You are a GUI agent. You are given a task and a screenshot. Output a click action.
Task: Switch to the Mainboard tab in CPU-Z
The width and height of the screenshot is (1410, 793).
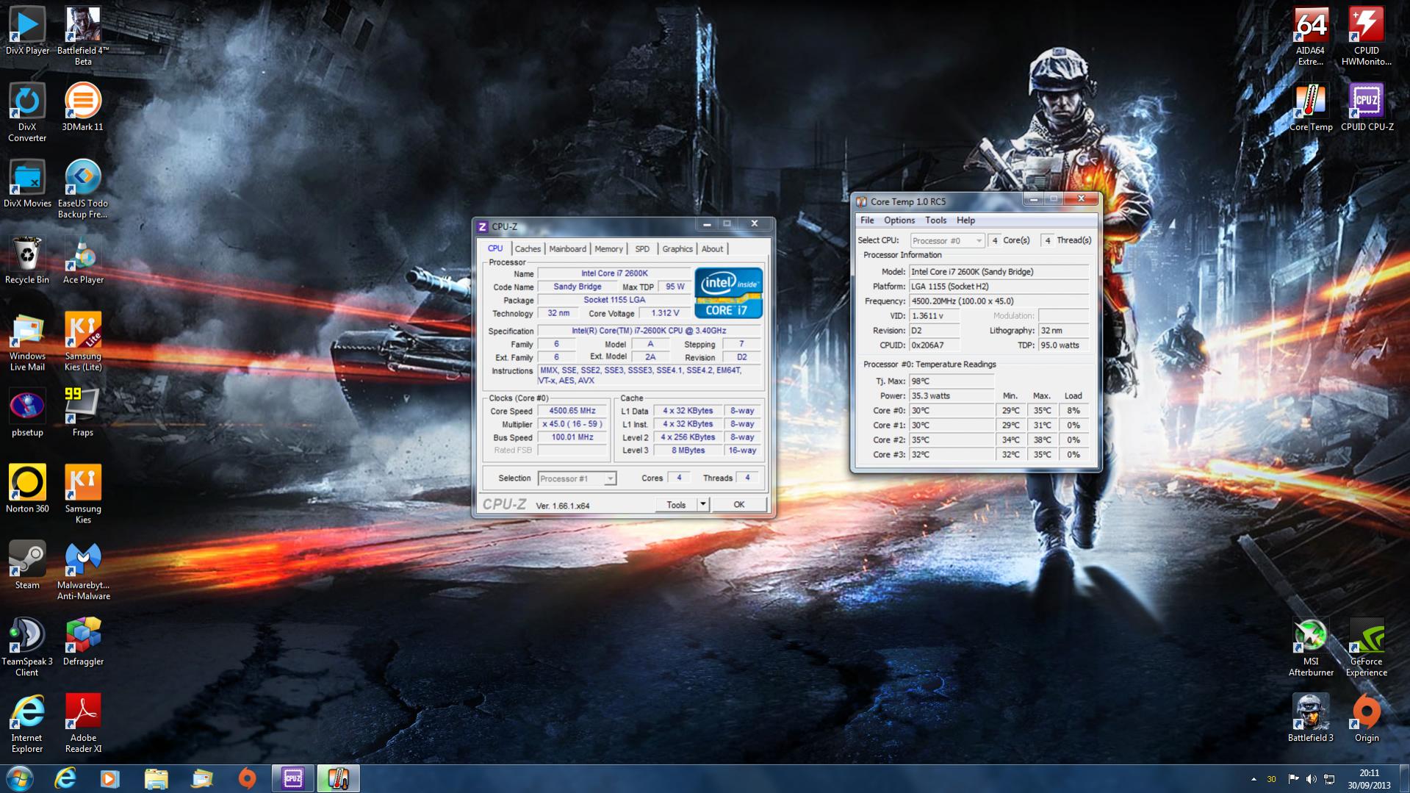click(567, 249)
